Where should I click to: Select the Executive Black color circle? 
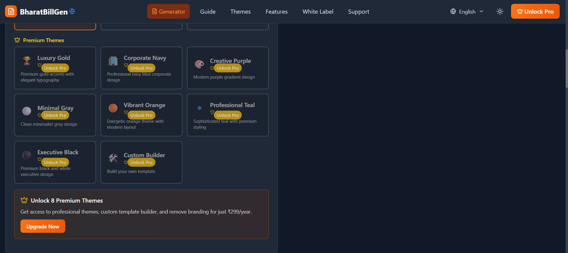[27, 155]
